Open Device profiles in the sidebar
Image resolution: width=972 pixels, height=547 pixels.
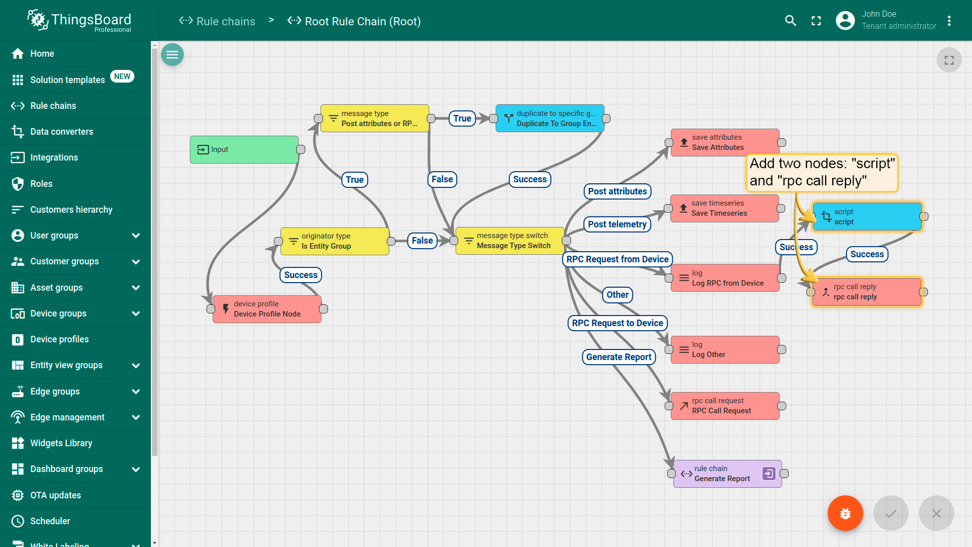coord(75,339)
